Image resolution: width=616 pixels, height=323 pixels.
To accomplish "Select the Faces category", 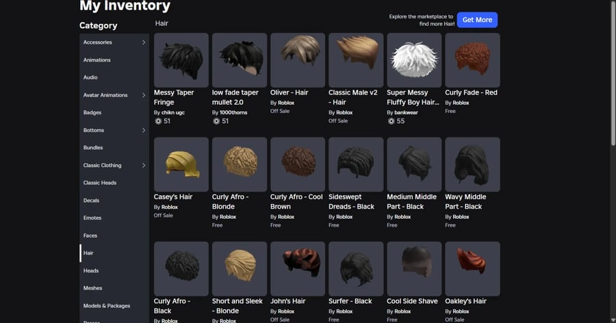I will click(90, 235).
